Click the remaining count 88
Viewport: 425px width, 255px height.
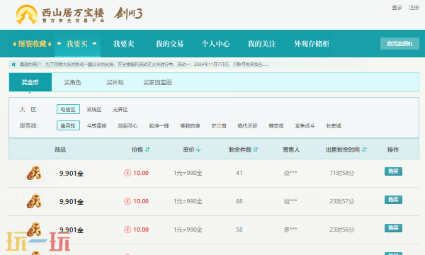point(239,201)
